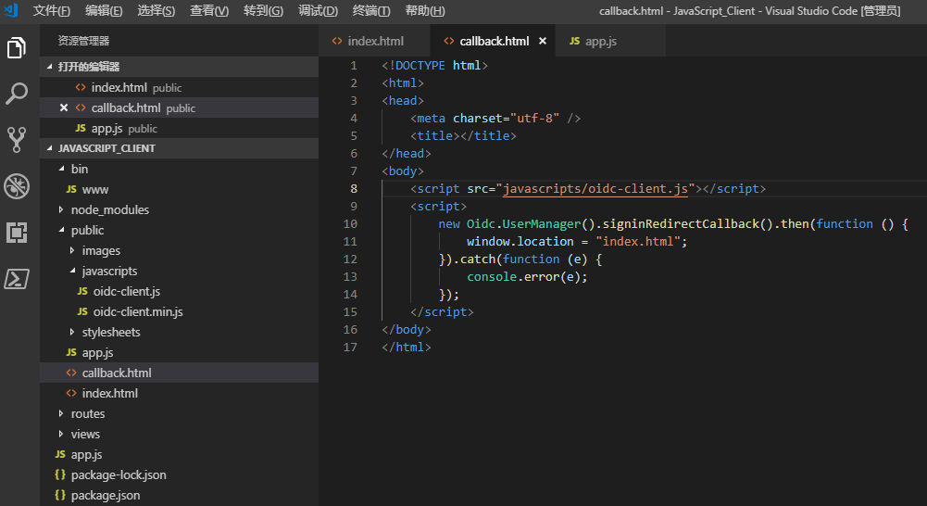
Task: Open the 文件(F) menu
Action: (x=52, y=11)
